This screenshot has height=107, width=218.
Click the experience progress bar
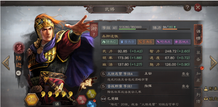pos(133,29)
